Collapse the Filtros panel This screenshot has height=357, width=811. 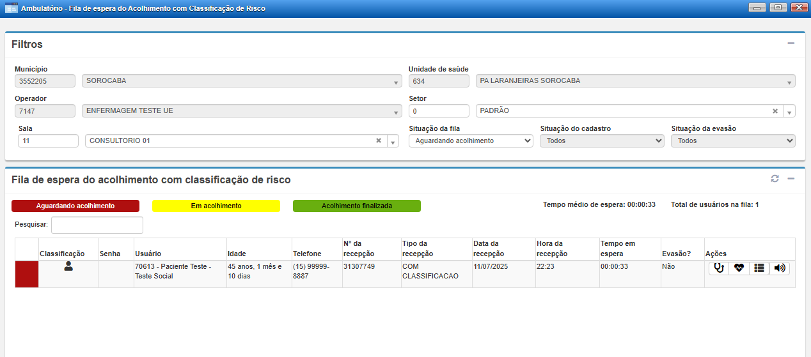pos(791,43)
